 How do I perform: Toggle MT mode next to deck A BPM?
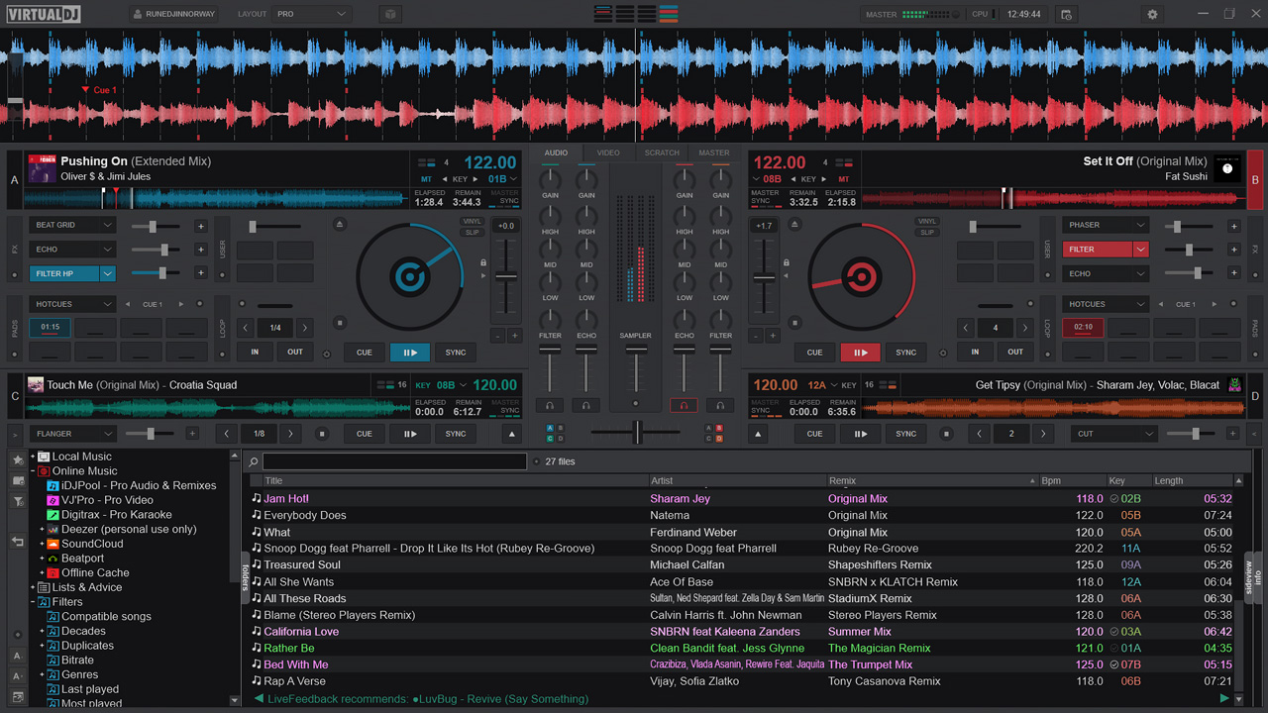point(425,179)
